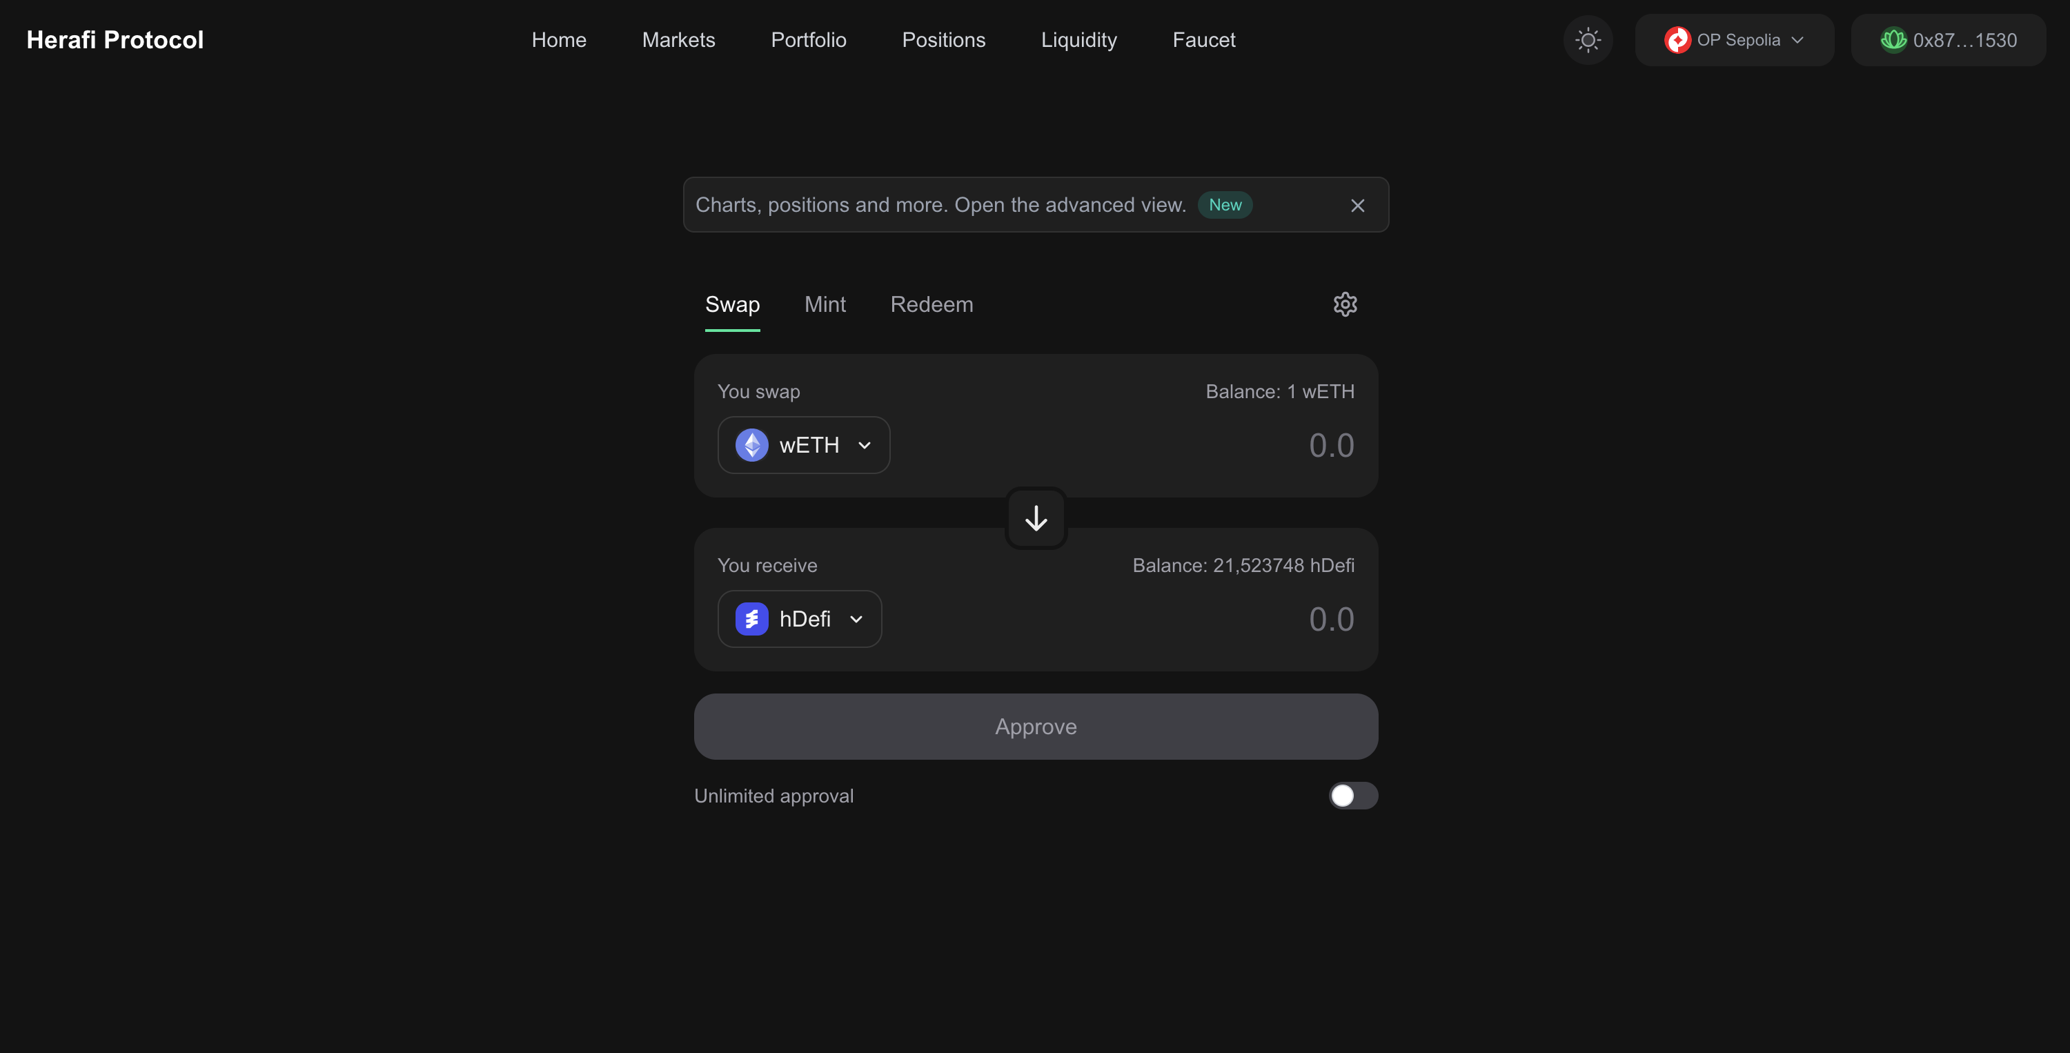Go to the Home page
The image size is (2070, 1053).
click(x=558, y=40)
